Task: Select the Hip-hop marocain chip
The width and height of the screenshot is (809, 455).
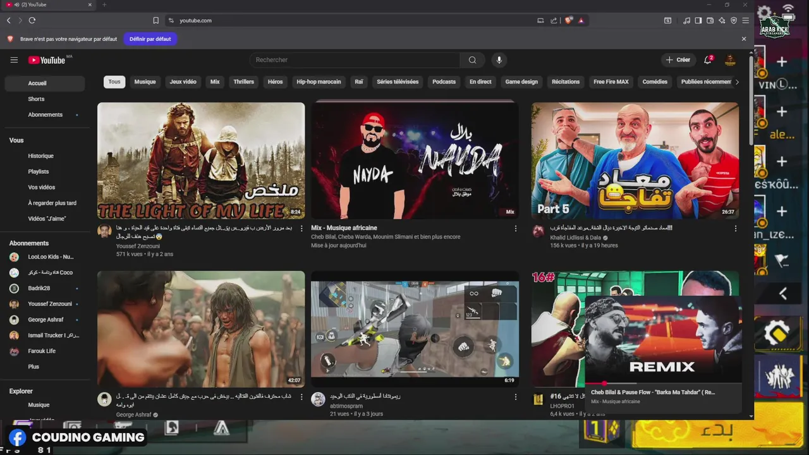Action: pos(319,82)
